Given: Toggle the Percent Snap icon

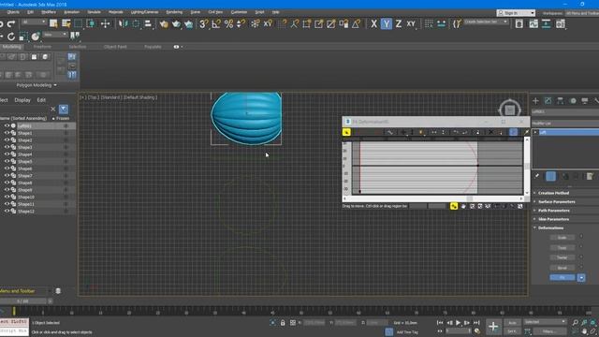Looking at the screenshot, I should pos(228,24).
